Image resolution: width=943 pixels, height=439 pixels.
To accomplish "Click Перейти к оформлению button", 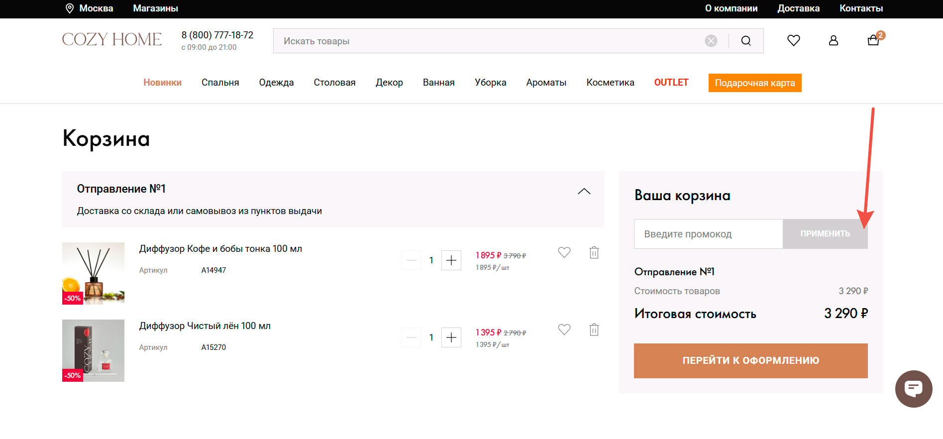I will click(751, 361).
